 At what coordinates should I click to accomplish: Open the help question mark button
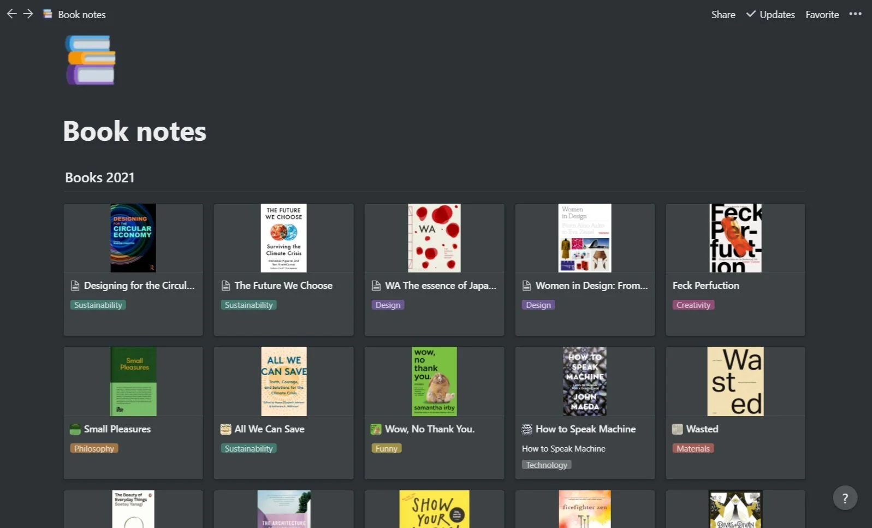(845, 498)
